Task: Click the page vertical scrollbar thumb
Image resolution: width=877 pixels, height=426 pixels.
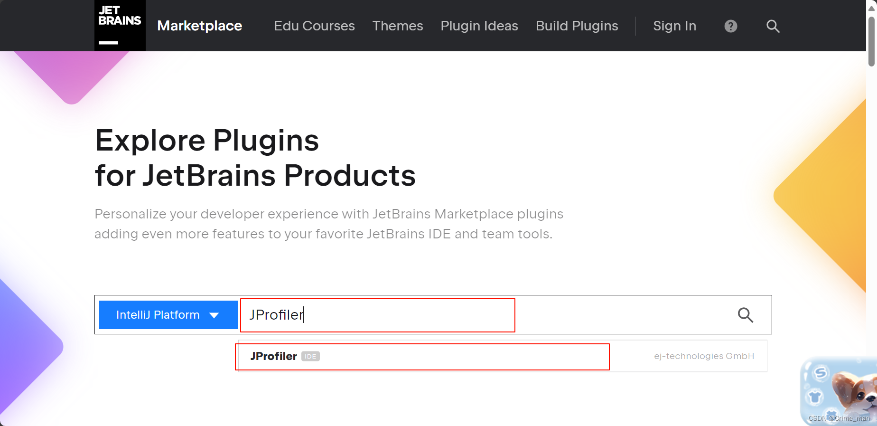Action: coord(872,42)
